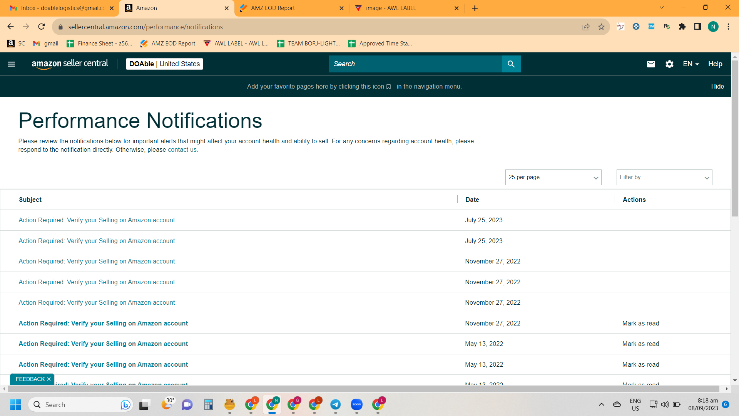Open the 25 per page dropdown
This screenshot has height=416, width=739.
point(553,177)
